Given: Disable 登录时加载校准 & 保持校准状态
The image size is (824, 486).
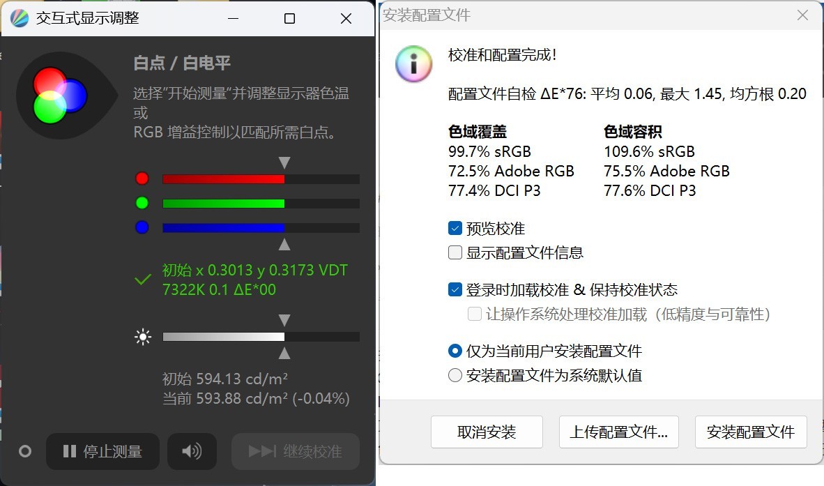Looking at the screenshot, I should [x=456, y=289].
